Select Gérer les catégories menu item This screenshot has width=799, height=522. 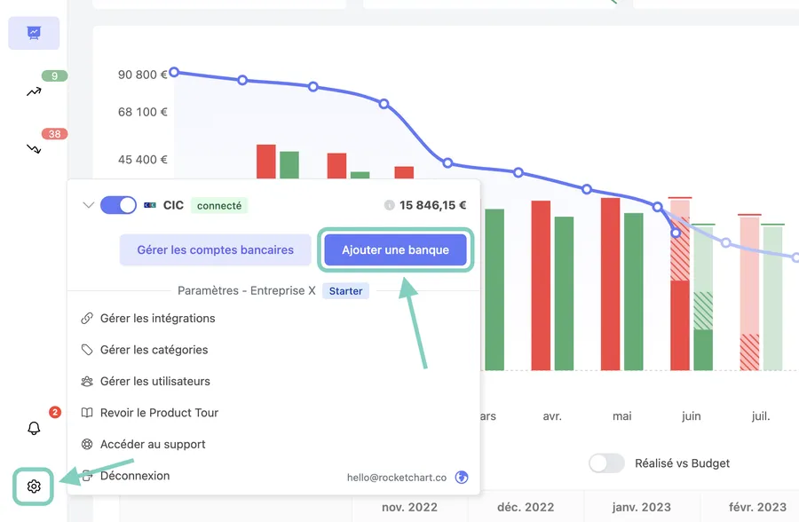tap(154, 350)
